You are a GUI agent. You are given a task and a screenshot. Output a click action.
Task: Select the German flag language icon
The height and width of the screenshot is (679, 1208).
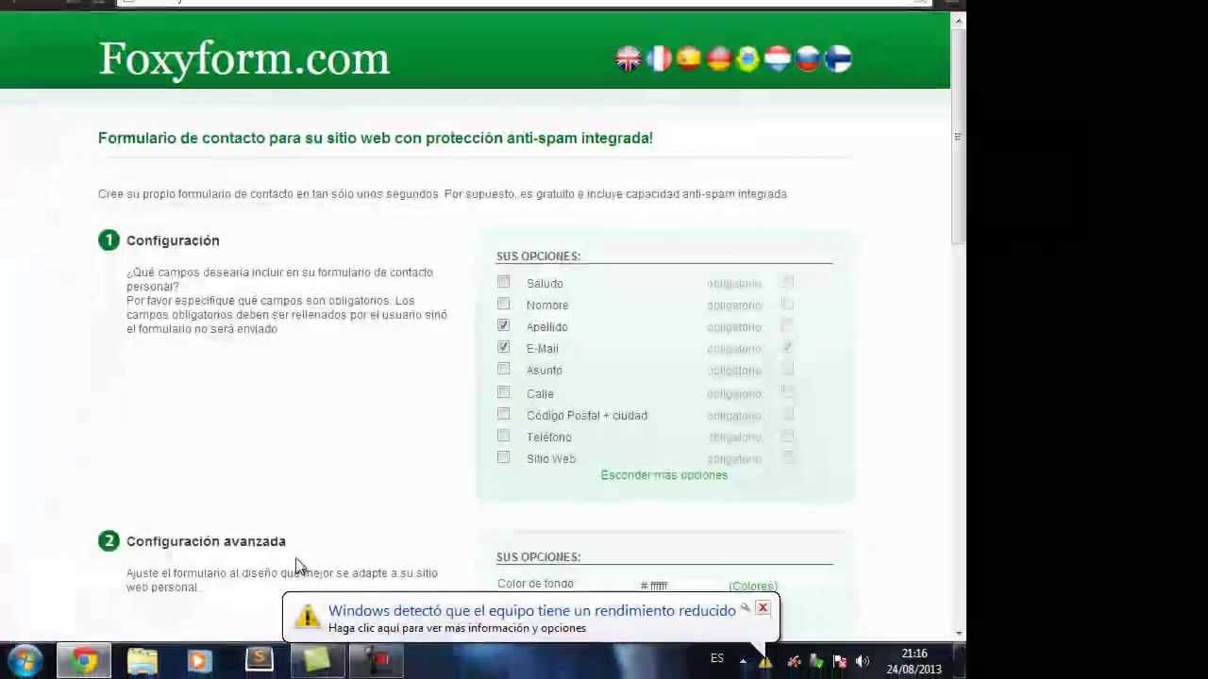pyautogui.click(x=719, y=59)
